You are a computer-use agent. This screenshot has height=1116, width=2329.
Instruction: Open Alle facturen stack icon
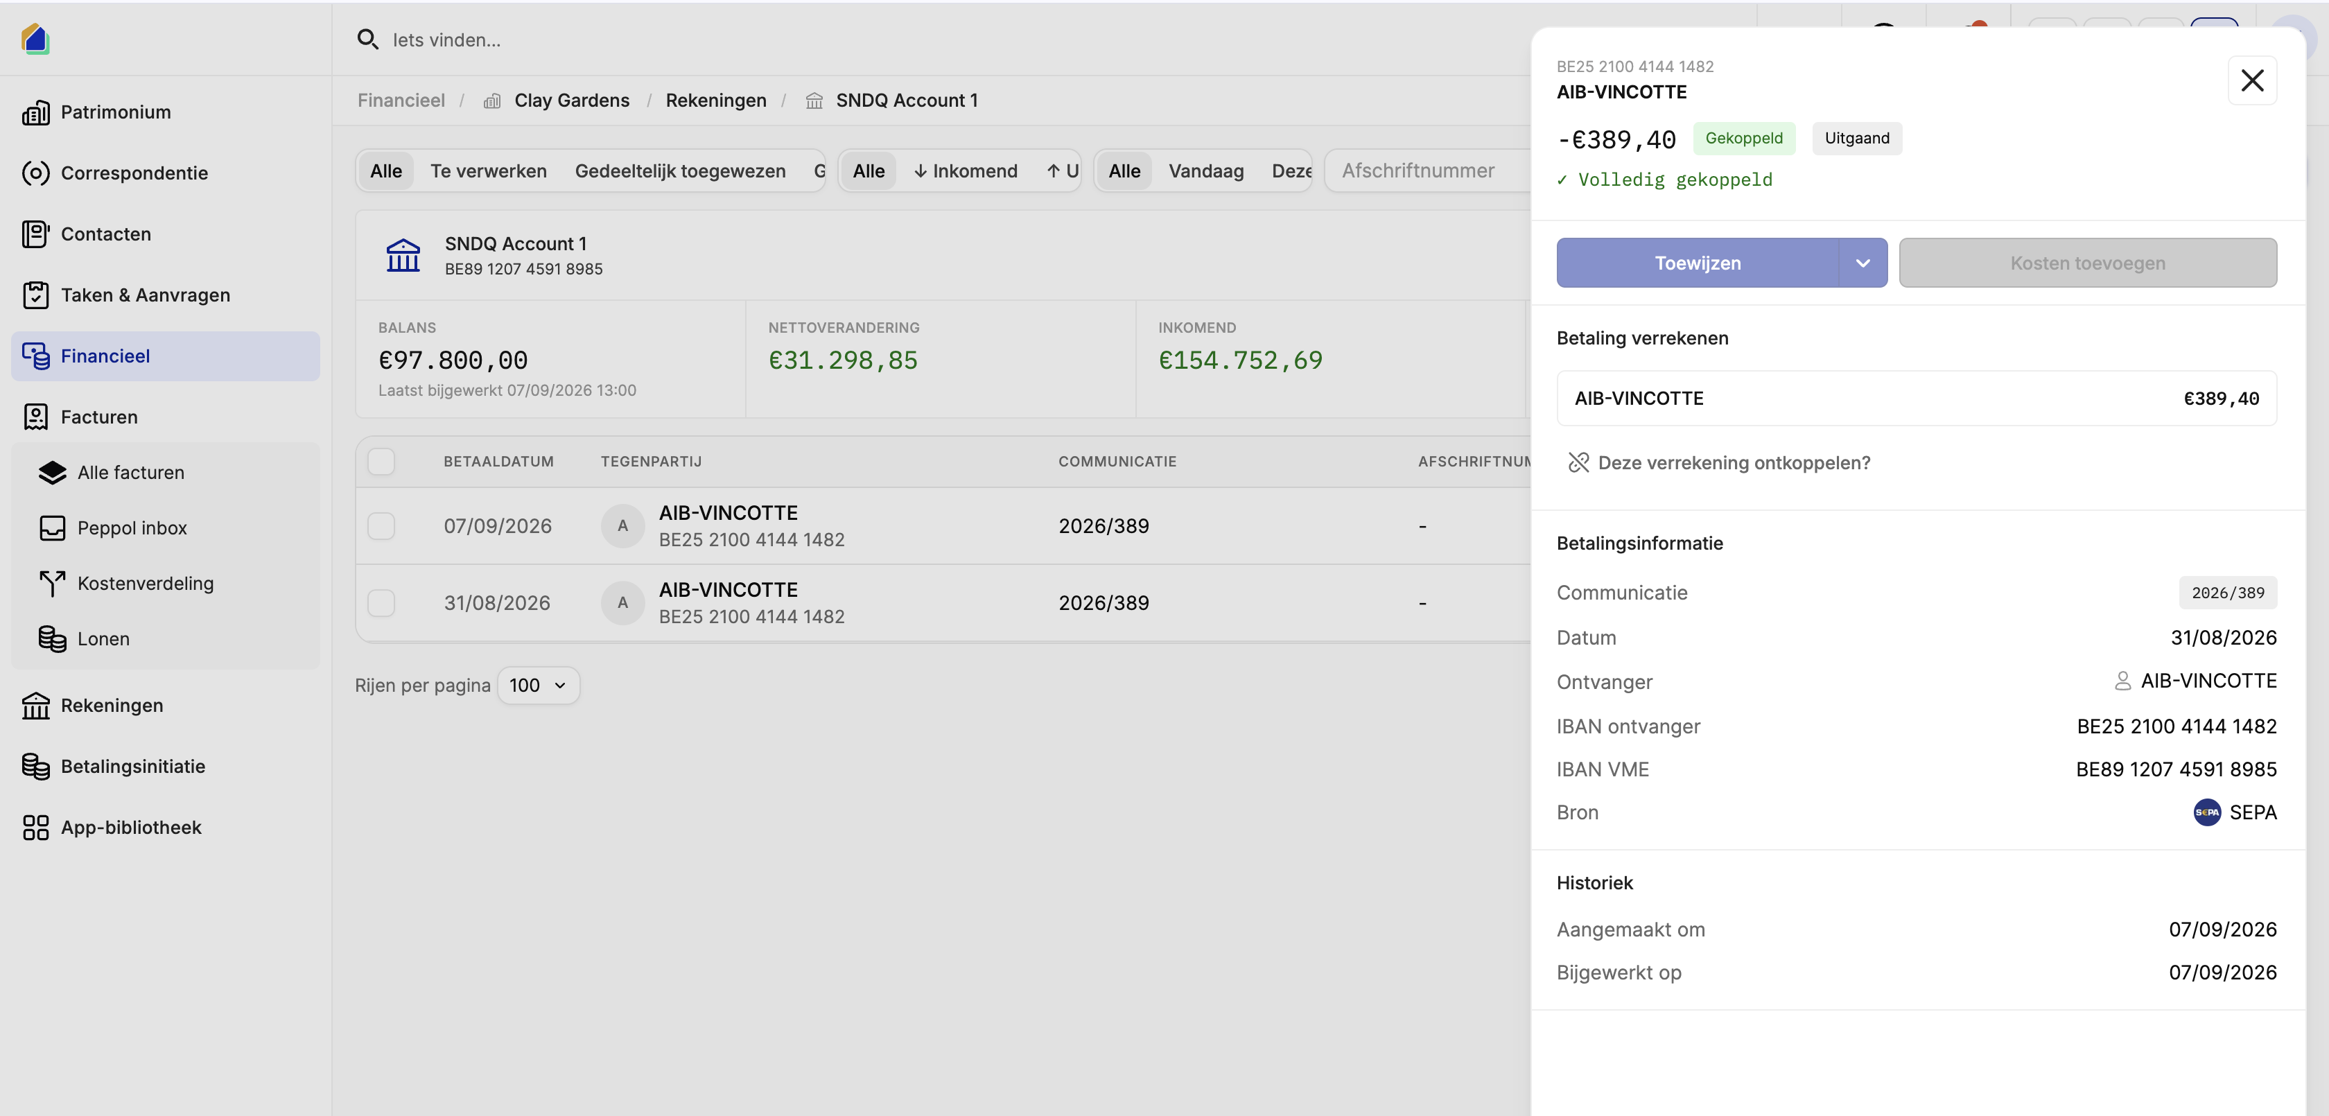[x=53, y=472]
